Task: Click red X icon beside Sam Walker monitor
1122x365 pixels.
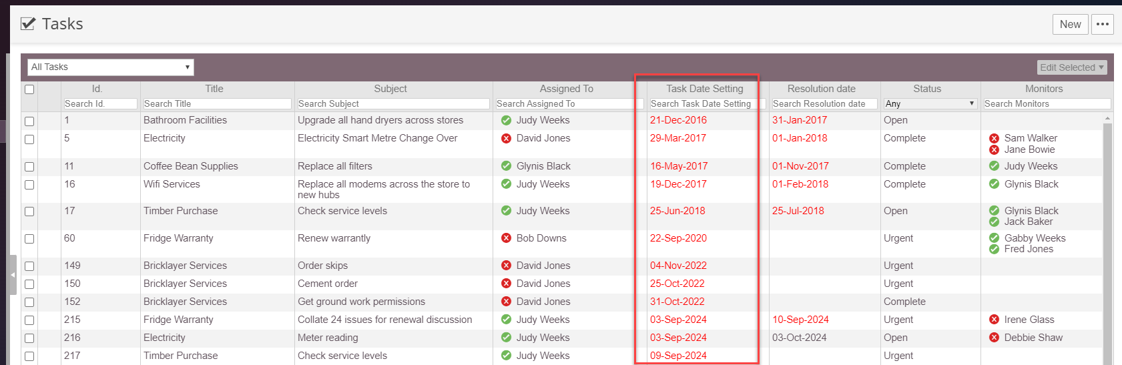Action: point(994,138)
